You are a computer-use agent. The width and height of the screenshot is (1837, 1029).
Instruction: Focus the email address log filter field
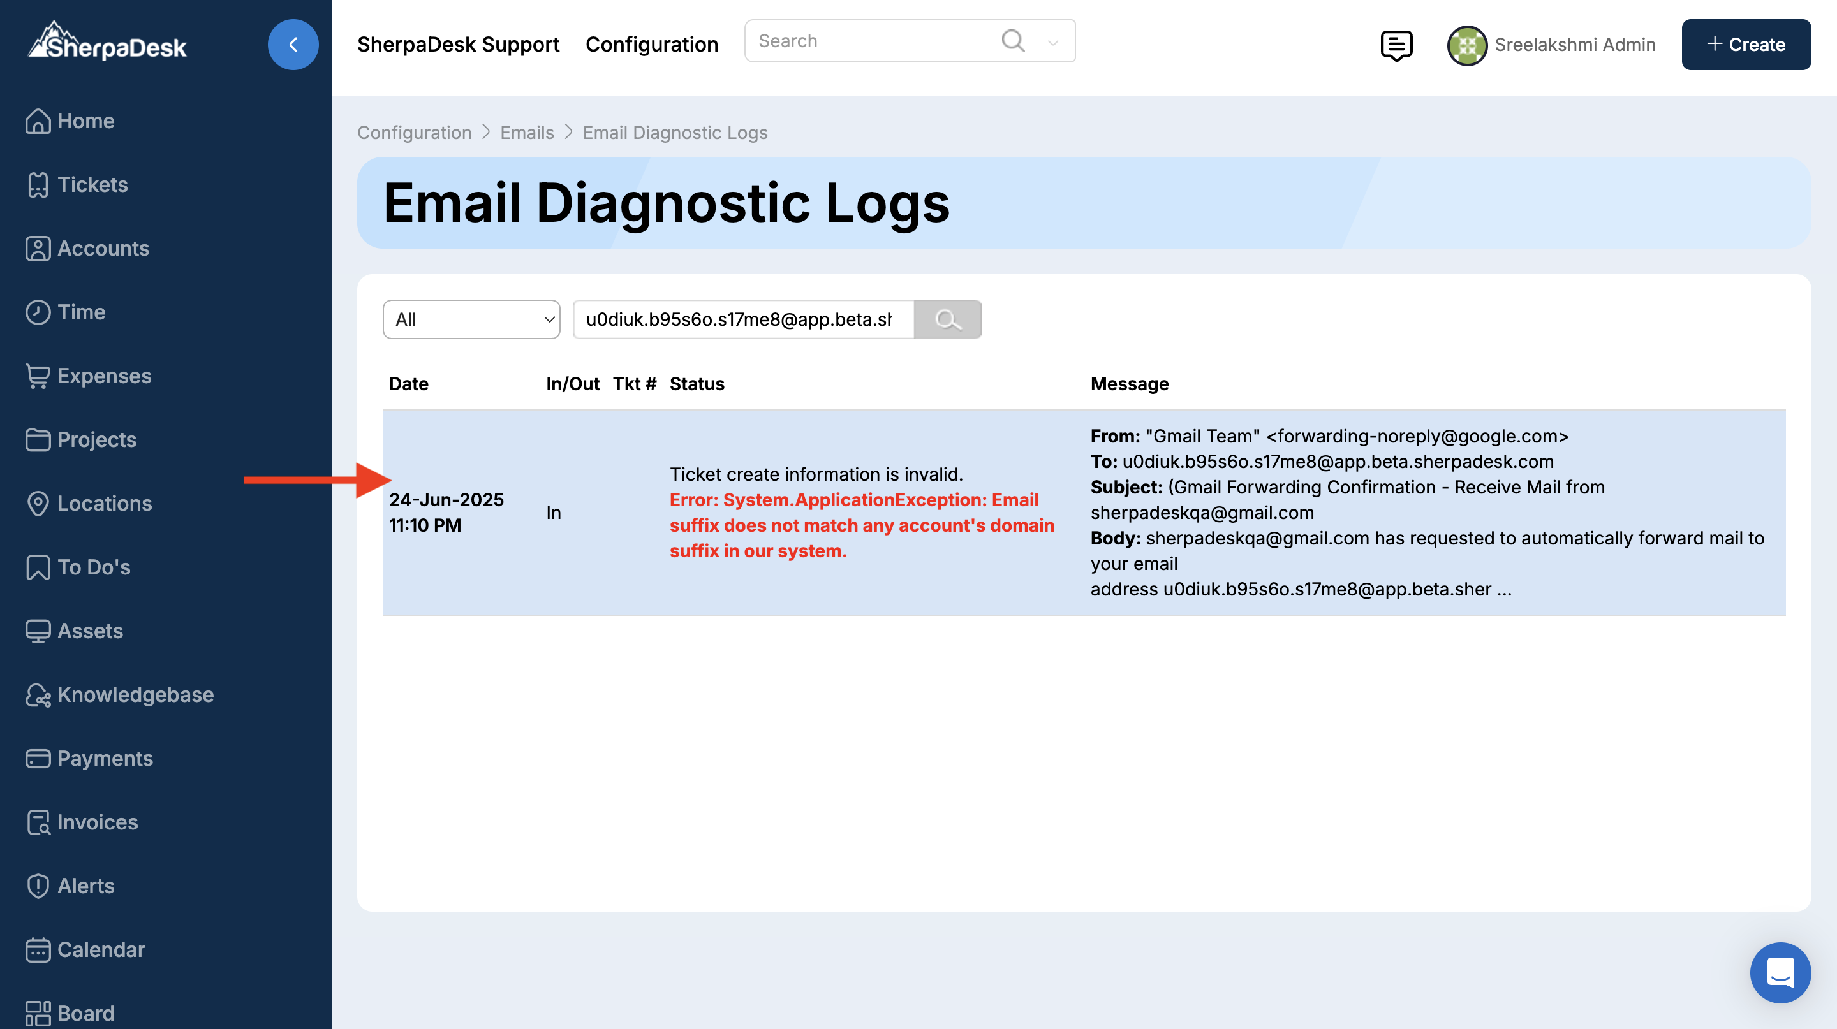pos(742,319)
